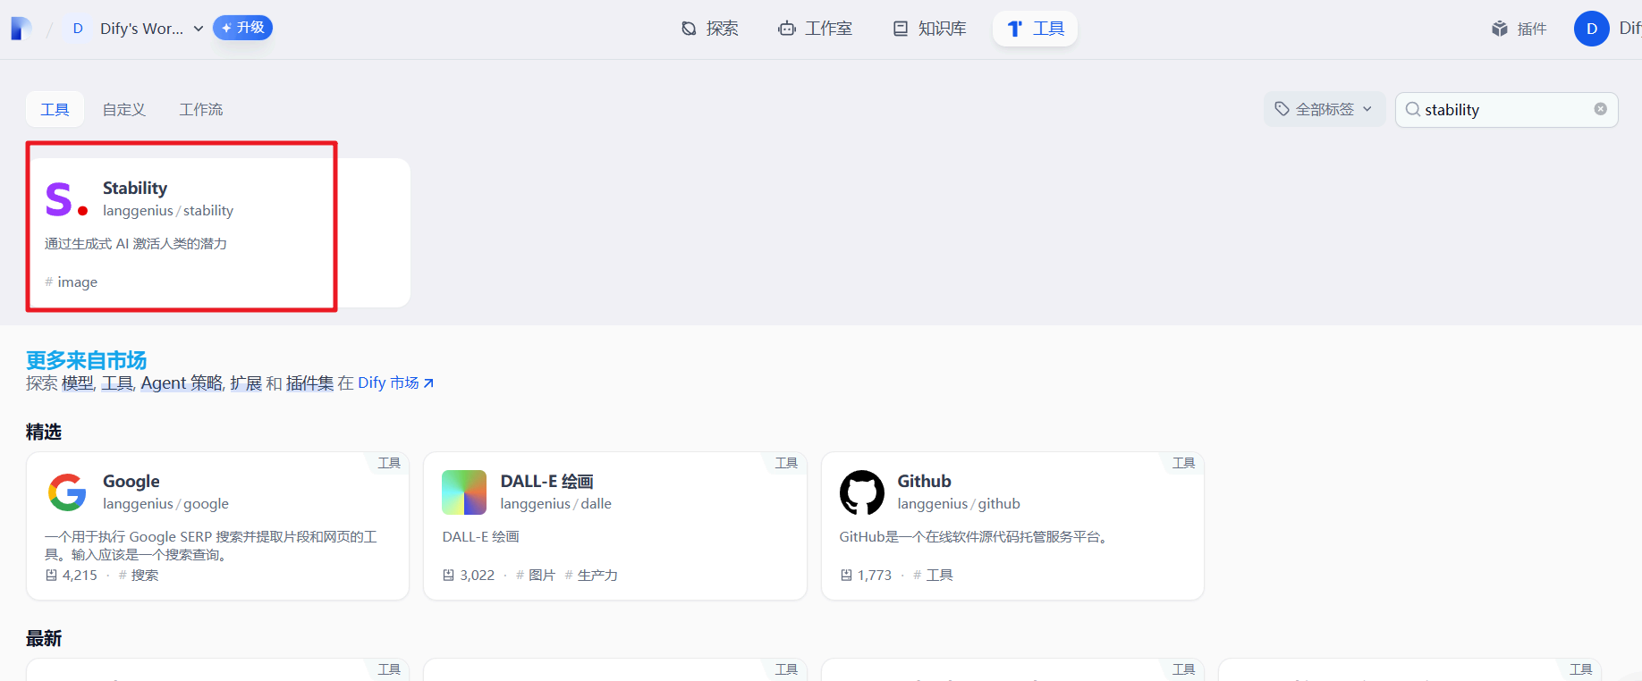Click into the stability search field
This screenshot has height=681, width=1642.
[x=1507, y=109]
